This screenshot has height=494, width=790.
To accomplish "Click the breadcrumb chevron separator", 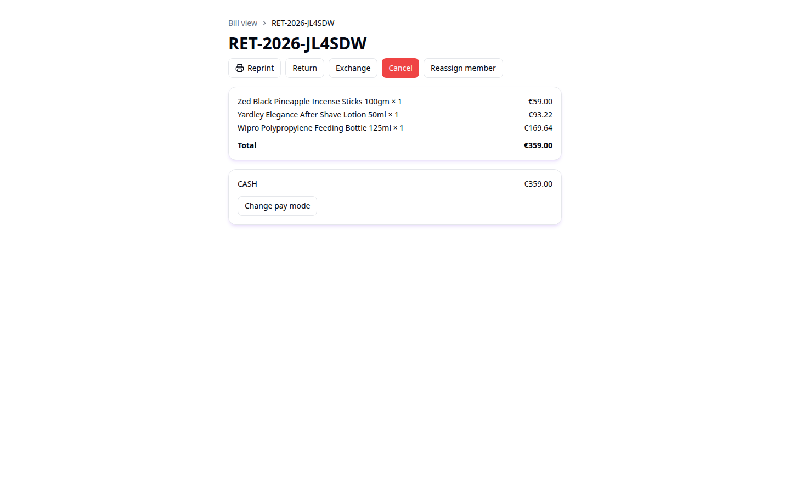I will click(x=264, y=23).
